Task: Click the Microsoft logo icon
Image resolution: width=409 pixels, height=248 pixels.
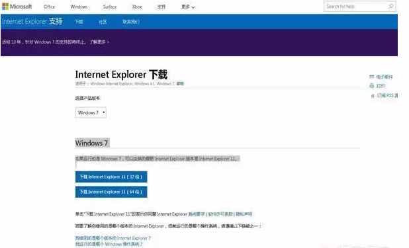Action: click(5, 7)
